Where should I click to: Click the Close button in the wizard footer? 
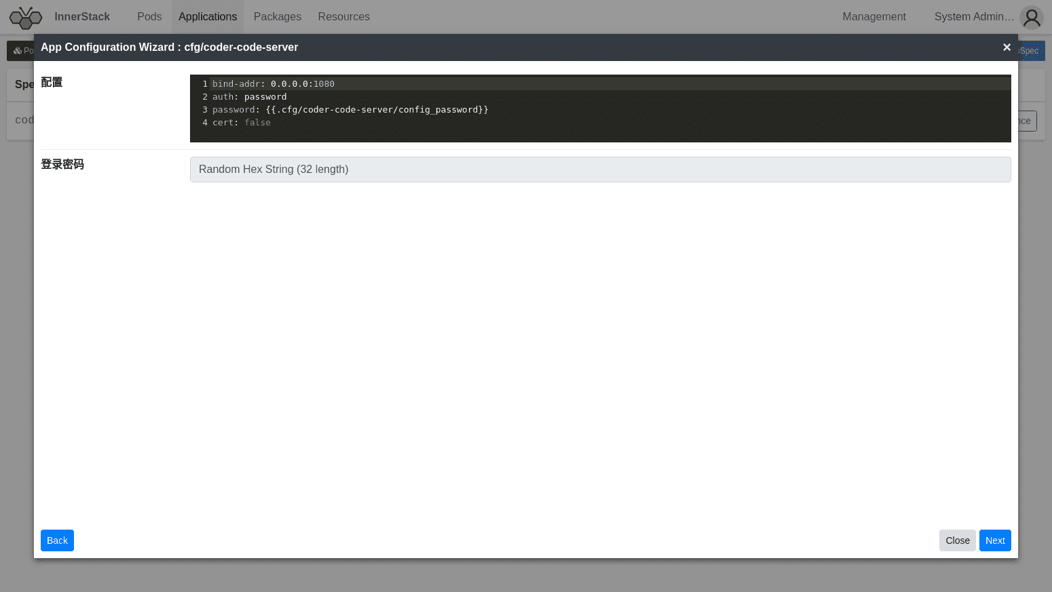[x=957, y=540]
